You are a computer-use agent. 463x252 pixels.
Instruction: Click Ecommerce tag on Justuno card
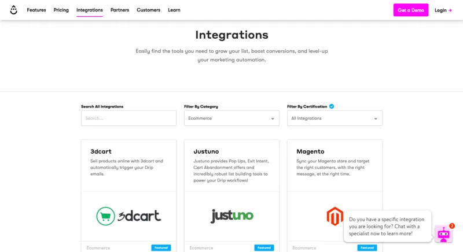(201, 248)
